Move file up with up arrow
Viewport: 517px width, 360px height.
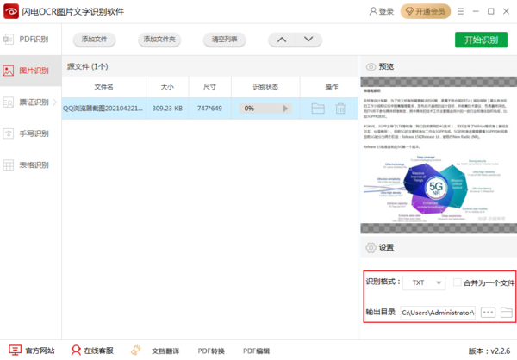281,40
